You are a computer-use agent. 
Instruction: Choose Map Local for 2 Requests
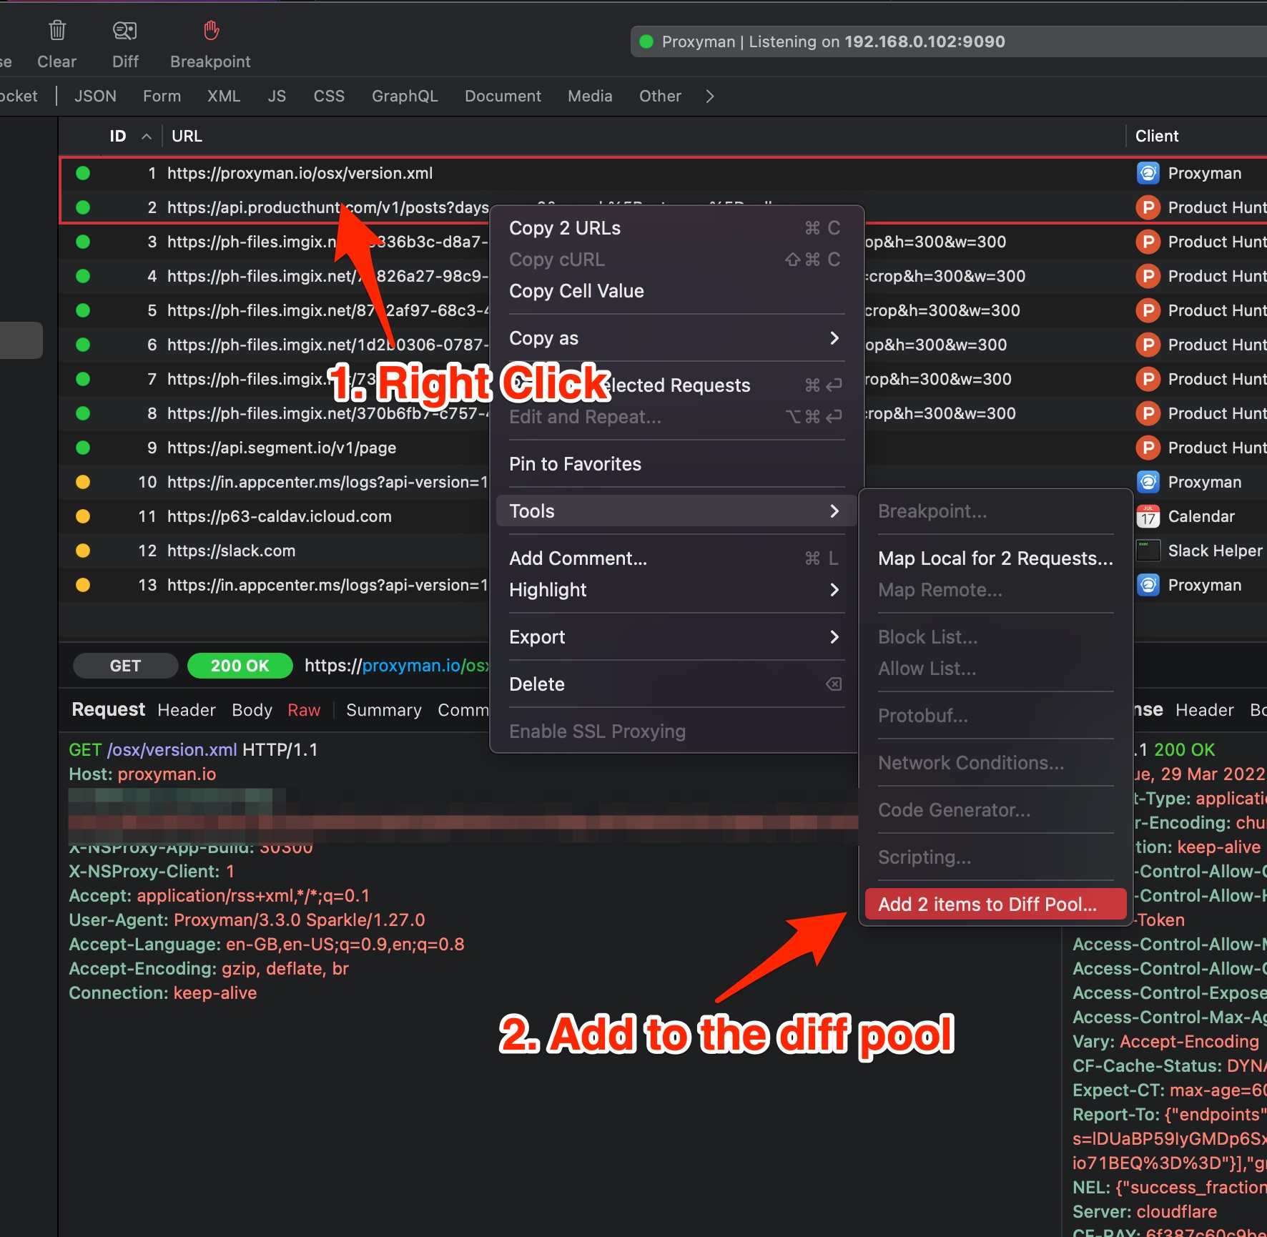[x=995, y=558]
